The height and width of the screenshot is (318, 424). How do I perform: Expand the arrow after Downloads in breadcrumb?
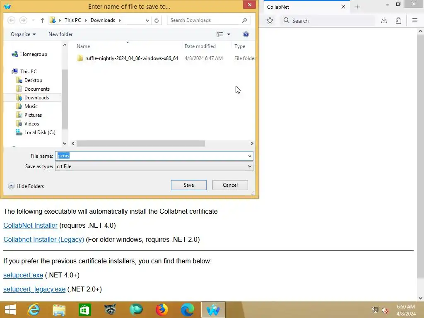point(120,20)
